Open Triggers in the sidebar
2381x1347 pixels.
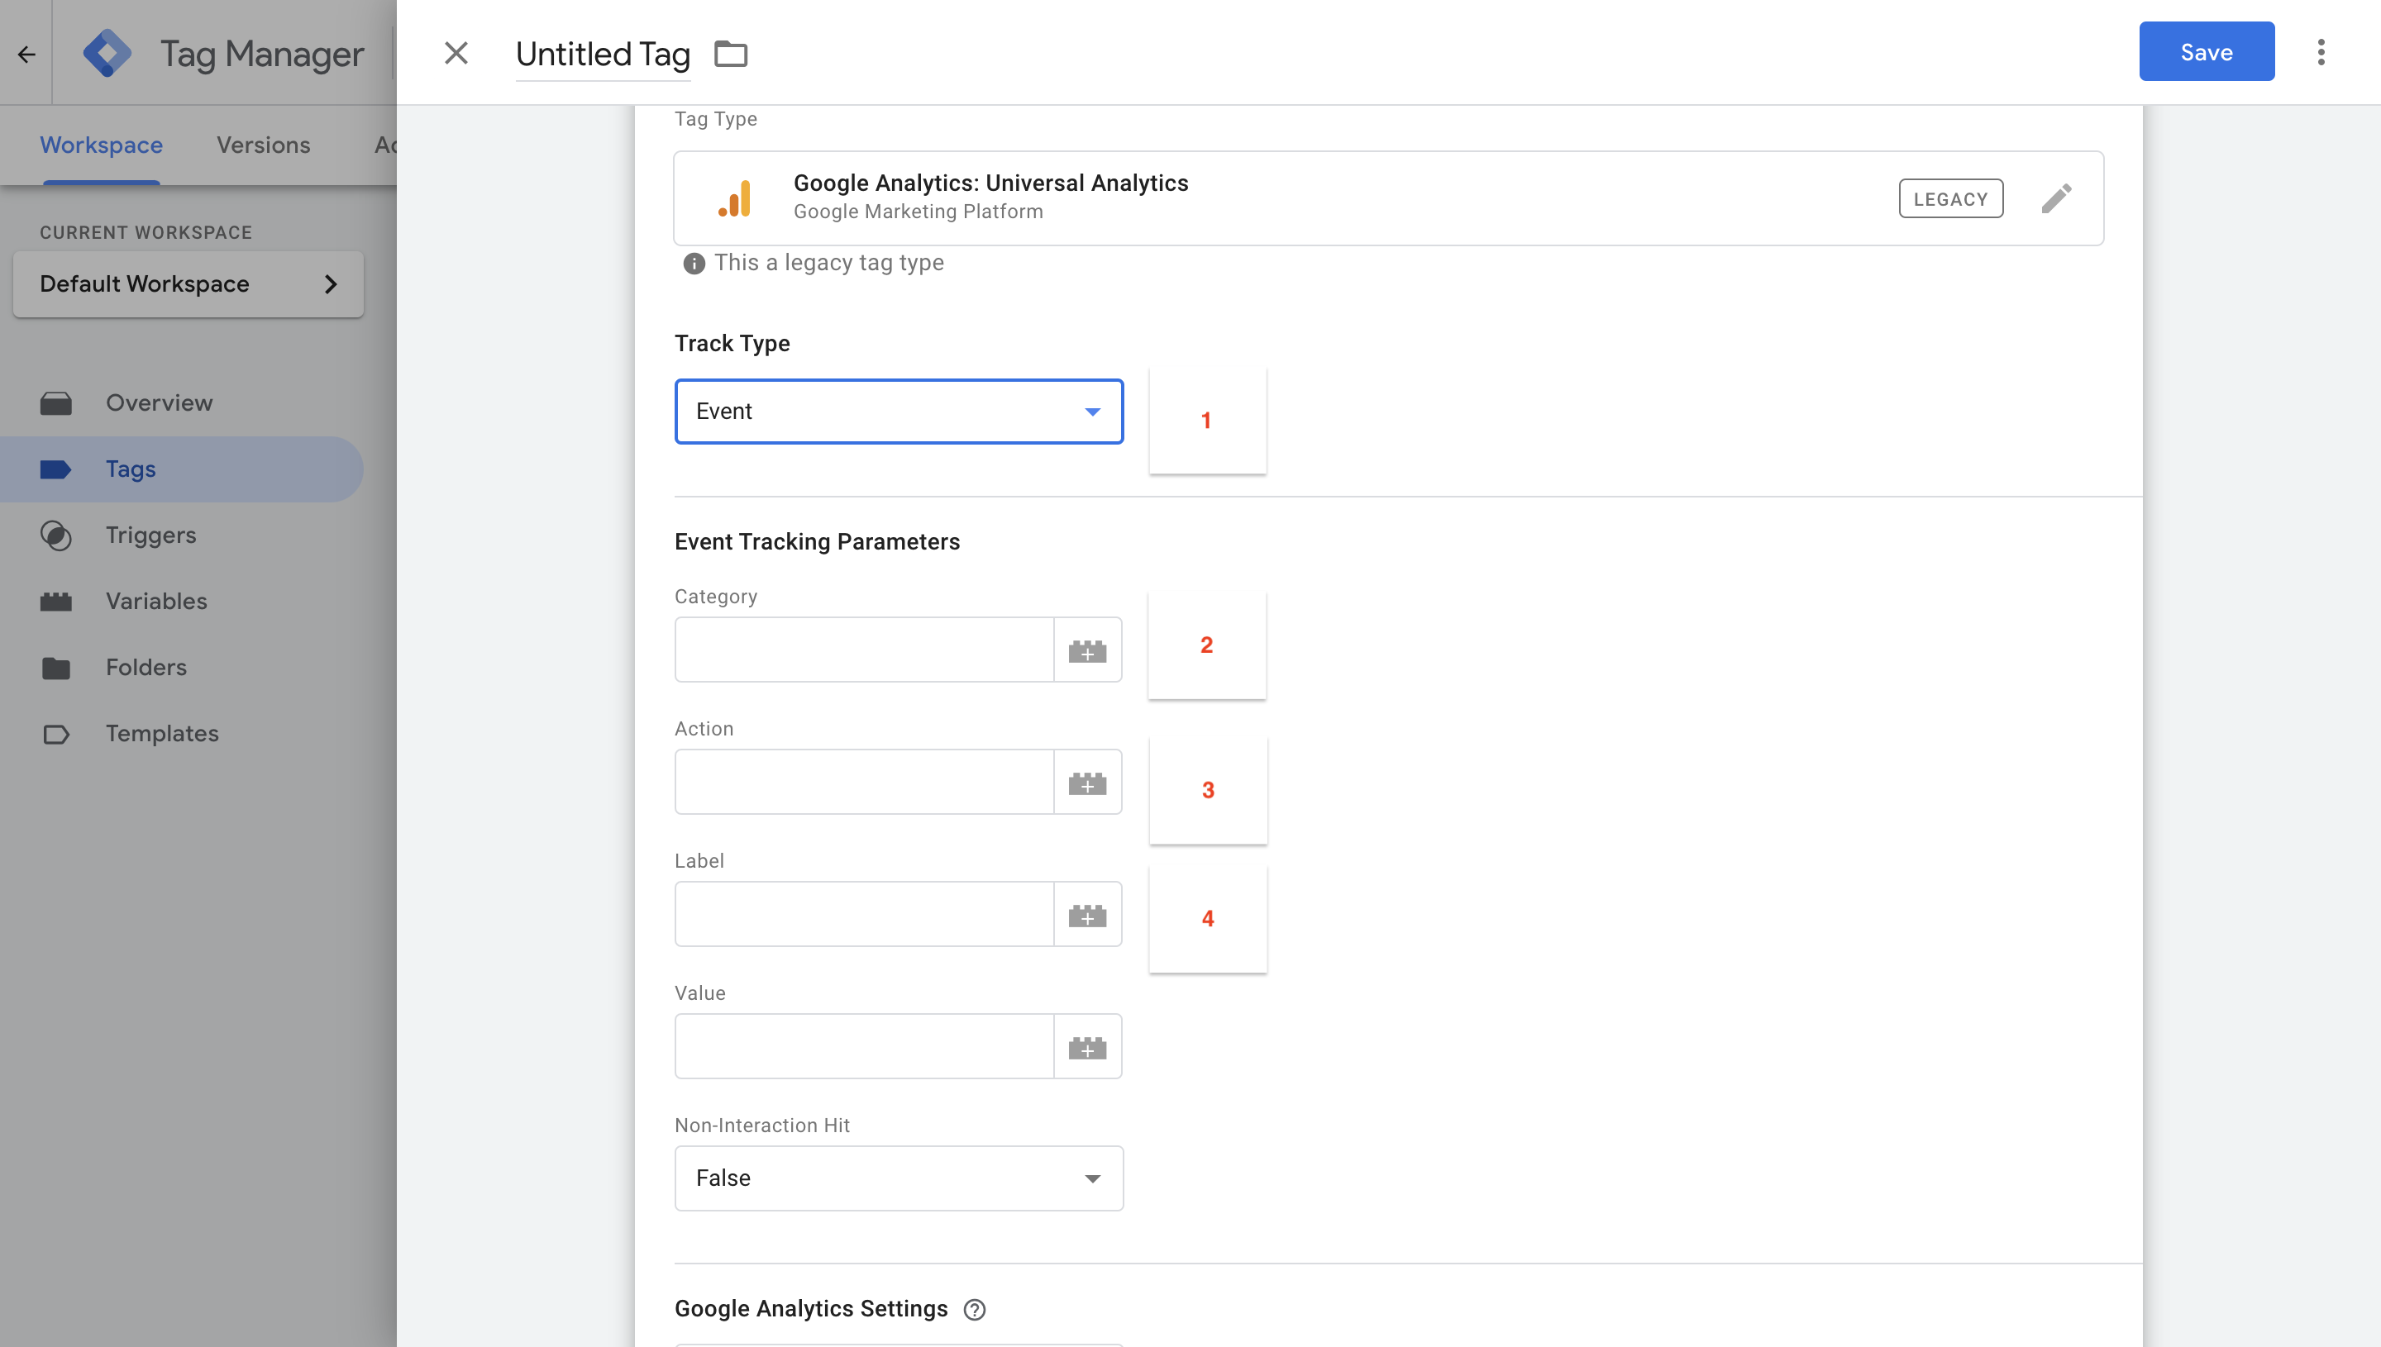point(150,535)
